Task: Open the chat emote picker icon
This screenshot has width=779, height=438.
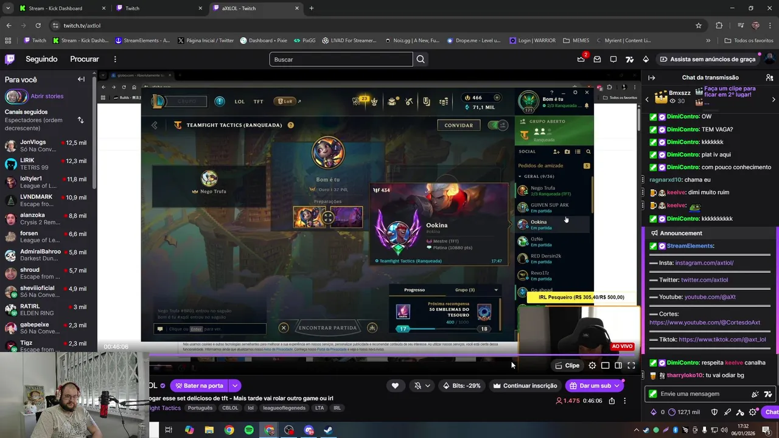Action: (x=768, y=394)
